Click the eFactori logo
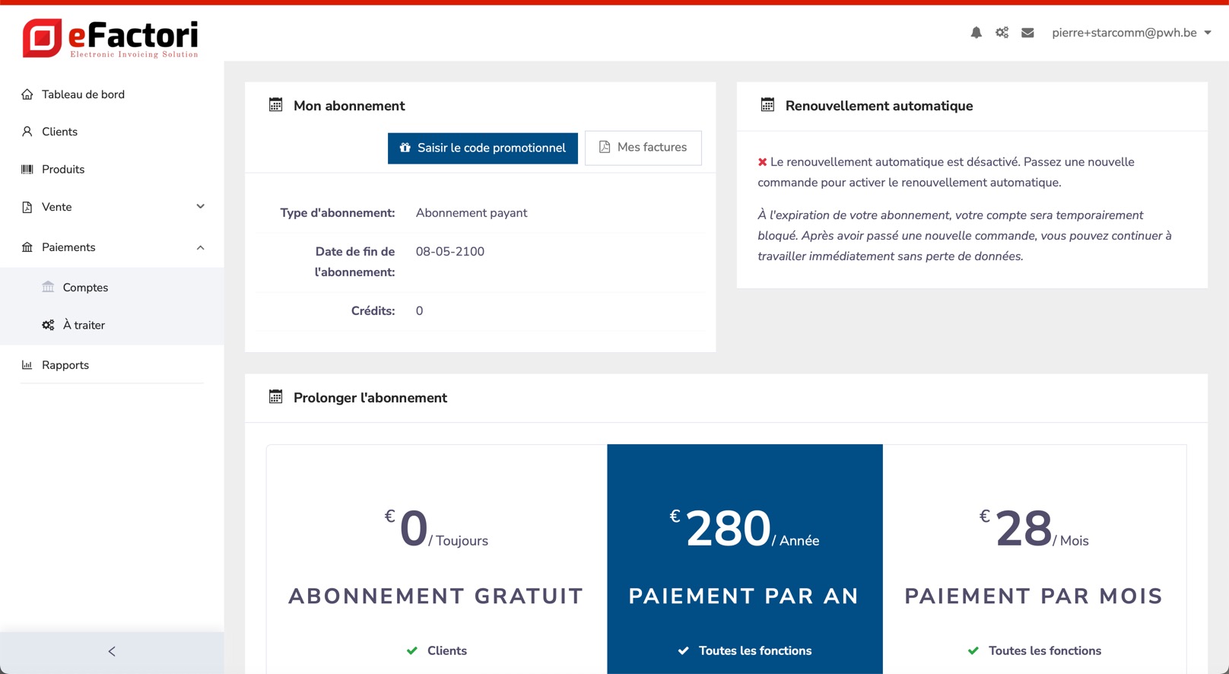 pos(111,38)
